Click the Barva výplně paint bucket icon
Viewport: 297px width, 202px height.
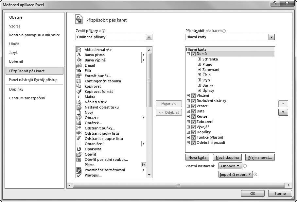click(x=79, y=60)
